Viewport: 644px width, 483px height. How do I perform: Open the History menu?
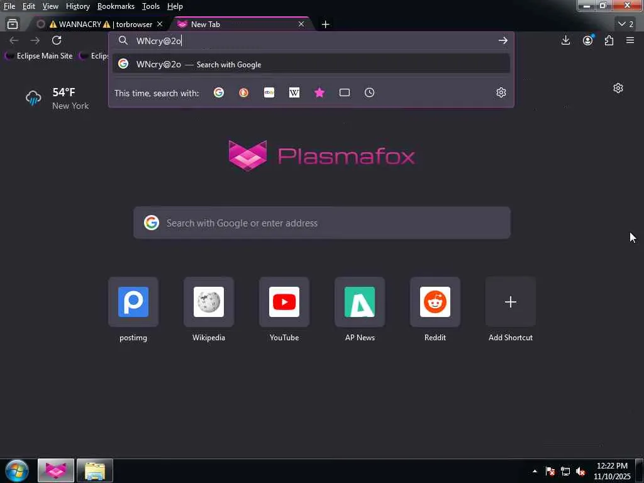(77, 6)
